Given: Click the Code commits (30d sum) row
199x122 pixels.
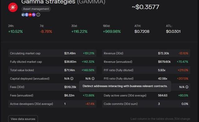Looking at the screenshot, I should pos(146,104).
